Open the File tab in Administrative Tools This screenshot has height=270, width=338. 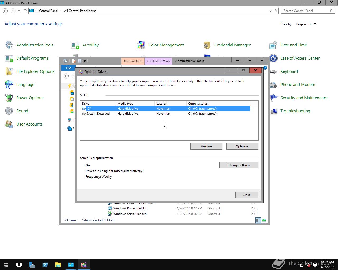(x=68, y=68)
